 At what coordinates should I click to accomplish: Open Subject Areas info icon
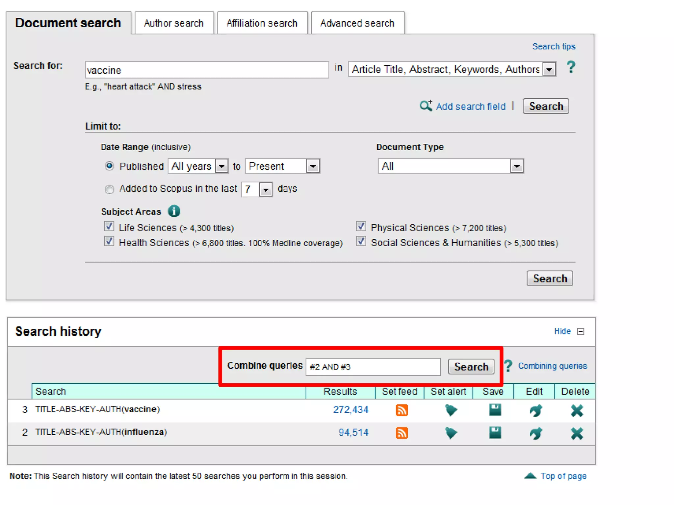pos(174,211)
